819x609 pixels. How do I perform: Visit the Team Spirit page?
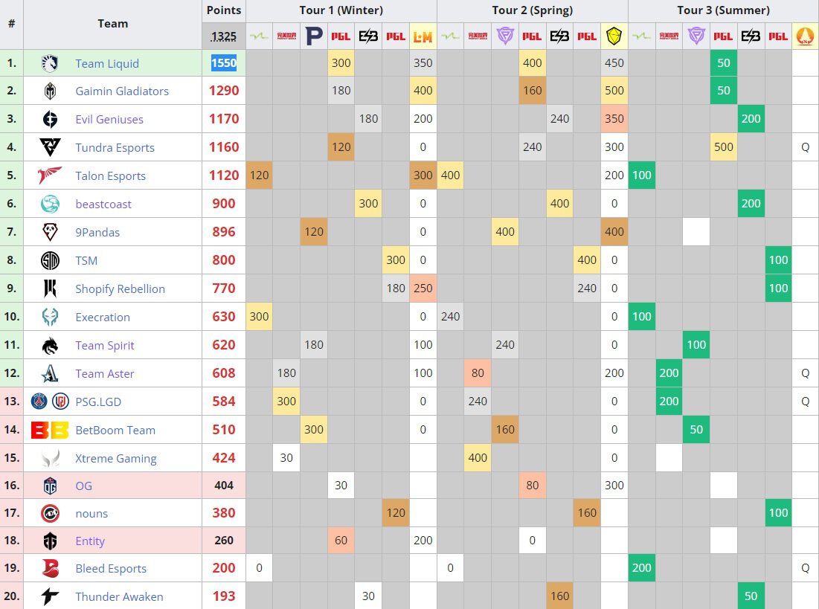coord(104,345)
